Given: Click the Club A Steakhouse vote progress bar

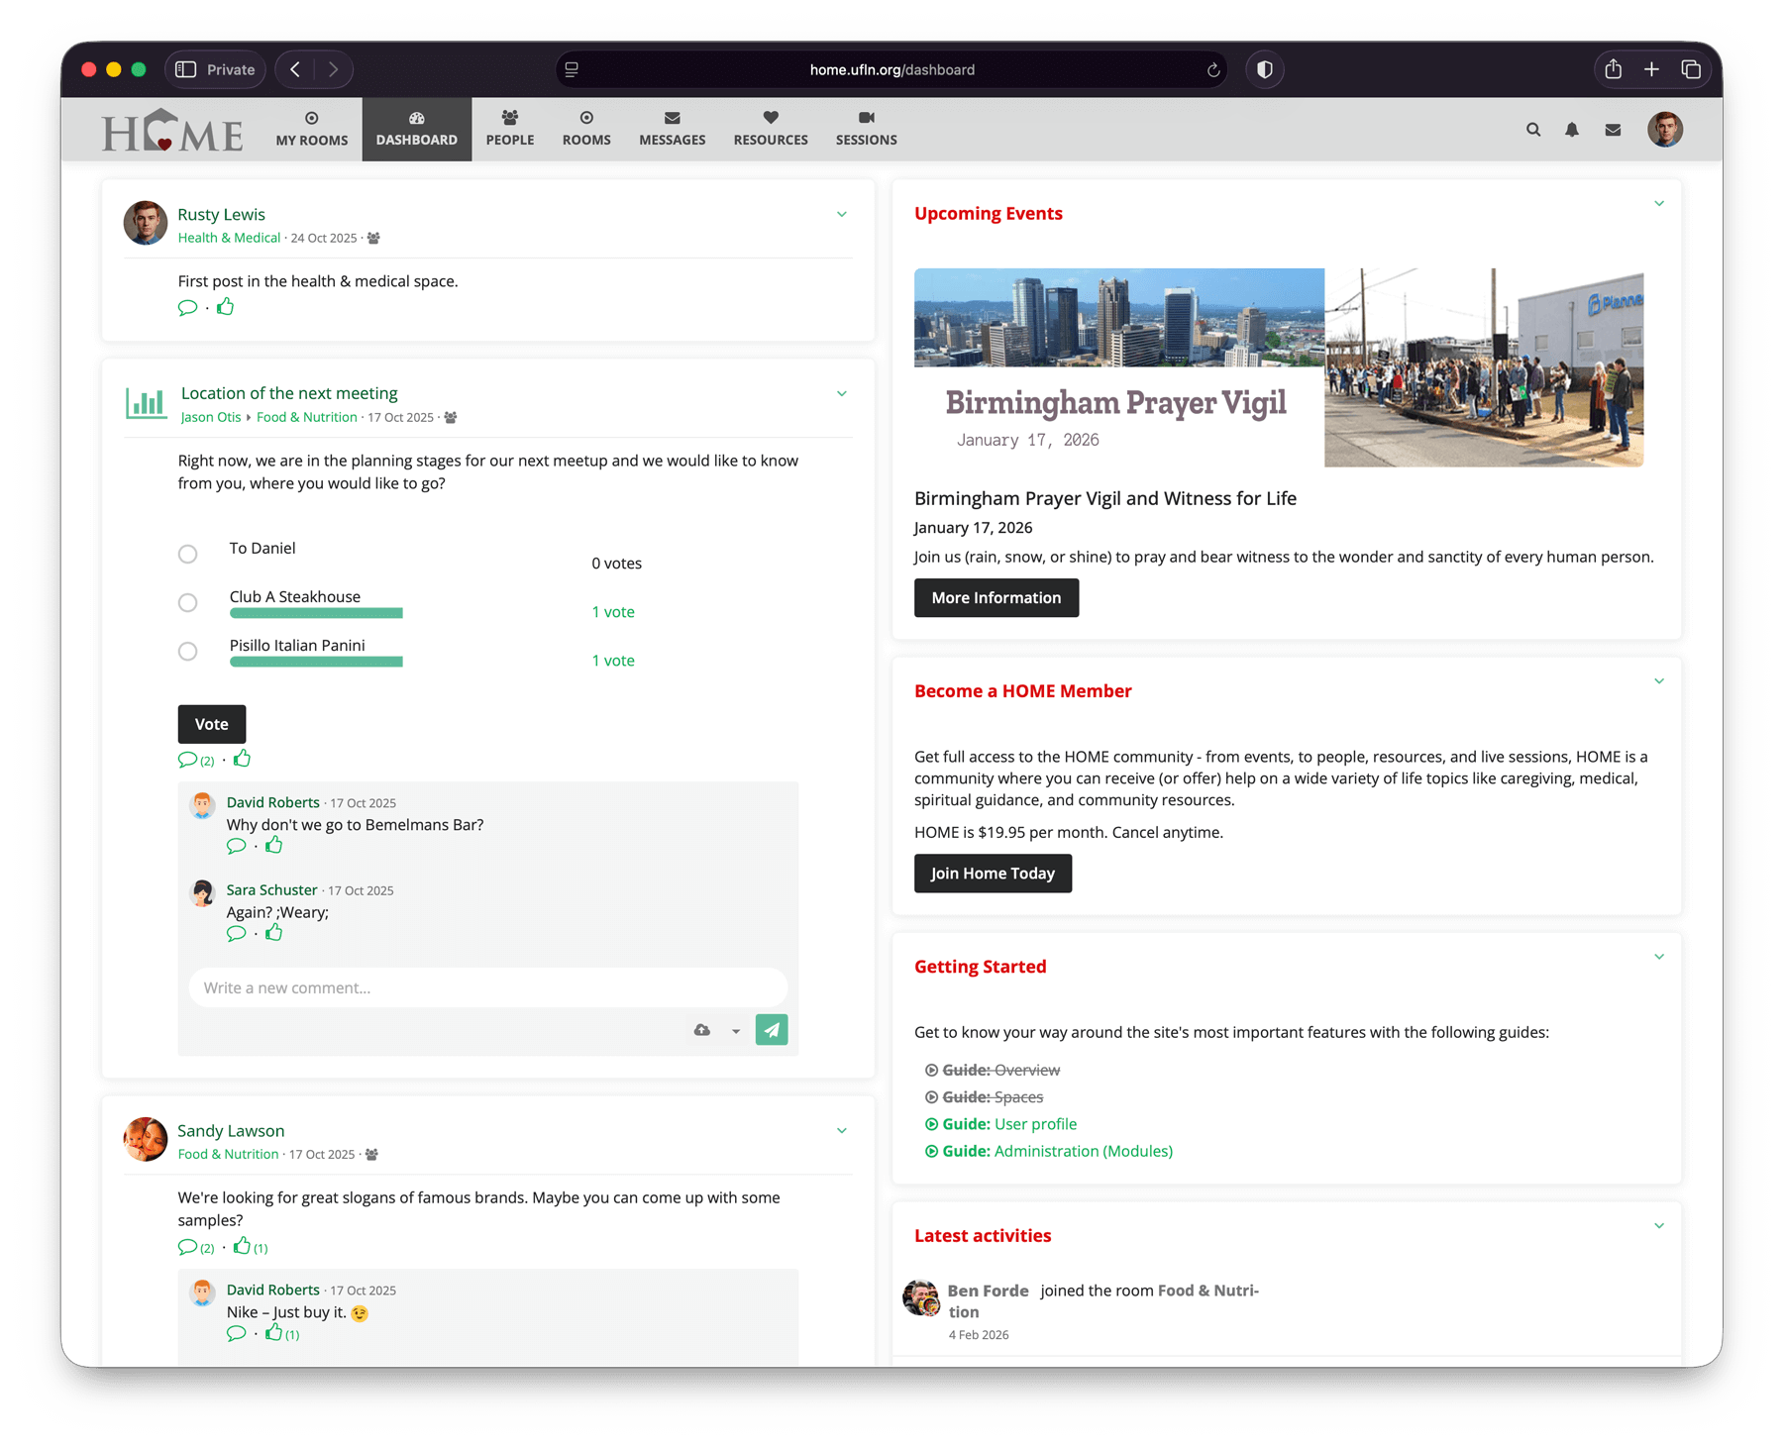Looking at the screenshot, I should click(316, 614).
